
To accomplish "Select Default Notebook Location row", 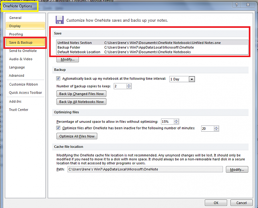I will [x=152, y=52].
